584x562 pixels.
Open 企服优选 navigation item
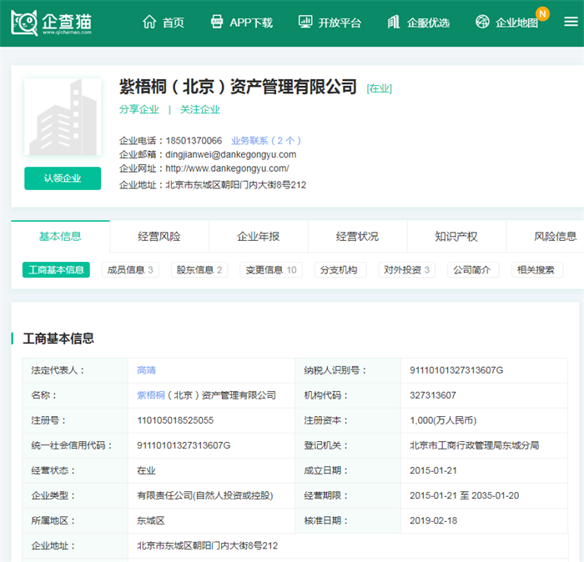(x=428, y=23)
